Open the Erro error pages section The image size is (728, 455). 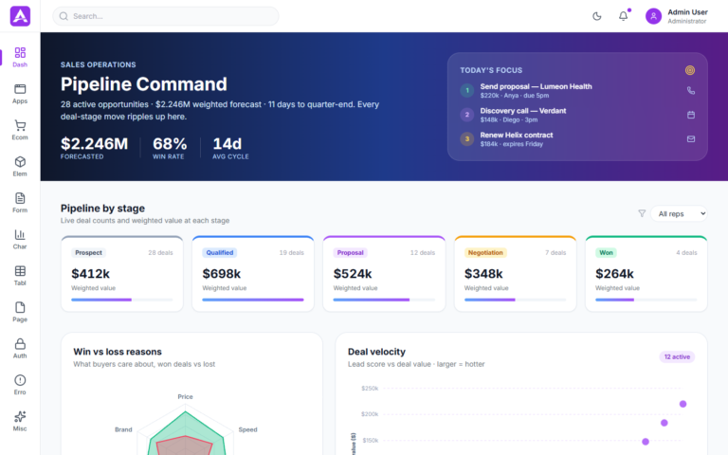pos(20,385)
